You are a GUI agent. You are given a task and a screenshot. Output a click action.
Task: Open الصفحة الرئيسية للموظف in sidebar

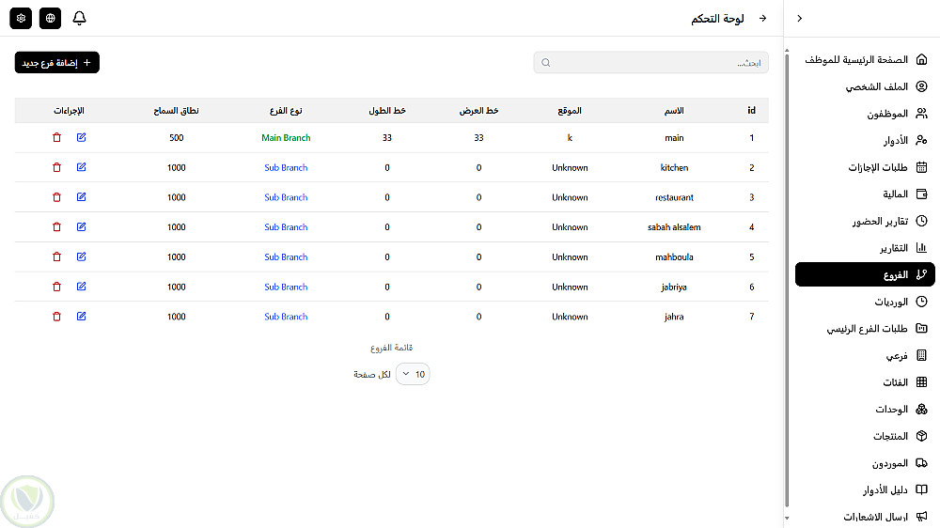click(x=865, y=59)
